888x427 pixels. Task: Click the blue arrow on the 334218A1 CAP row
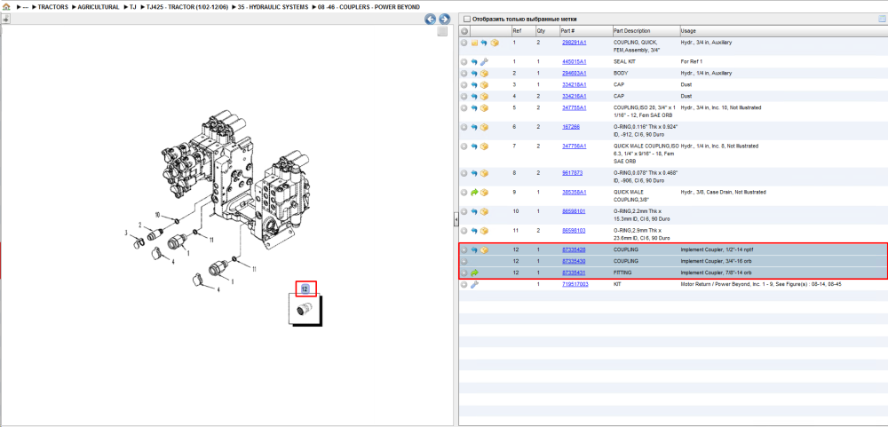[474, 84]
